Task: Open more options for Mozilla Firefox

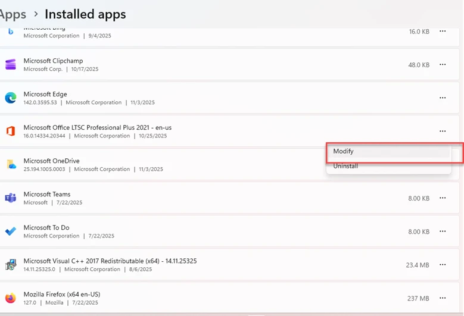Action: (x=443, y=298)
